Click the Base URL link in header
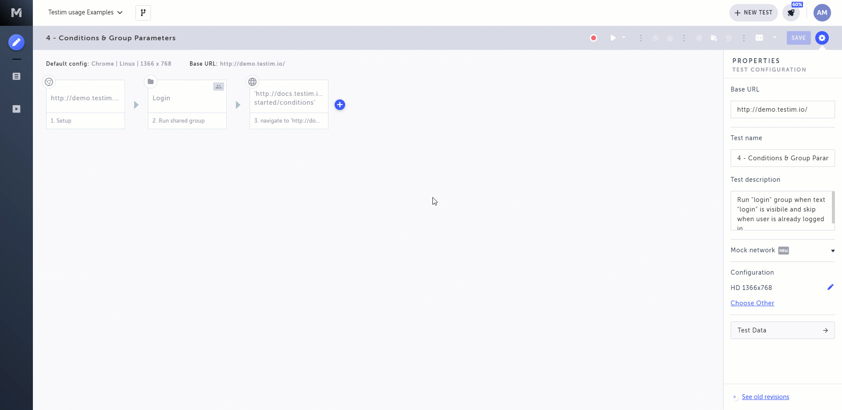This screenshot has height=410, width=842. (x=253, y=64)
